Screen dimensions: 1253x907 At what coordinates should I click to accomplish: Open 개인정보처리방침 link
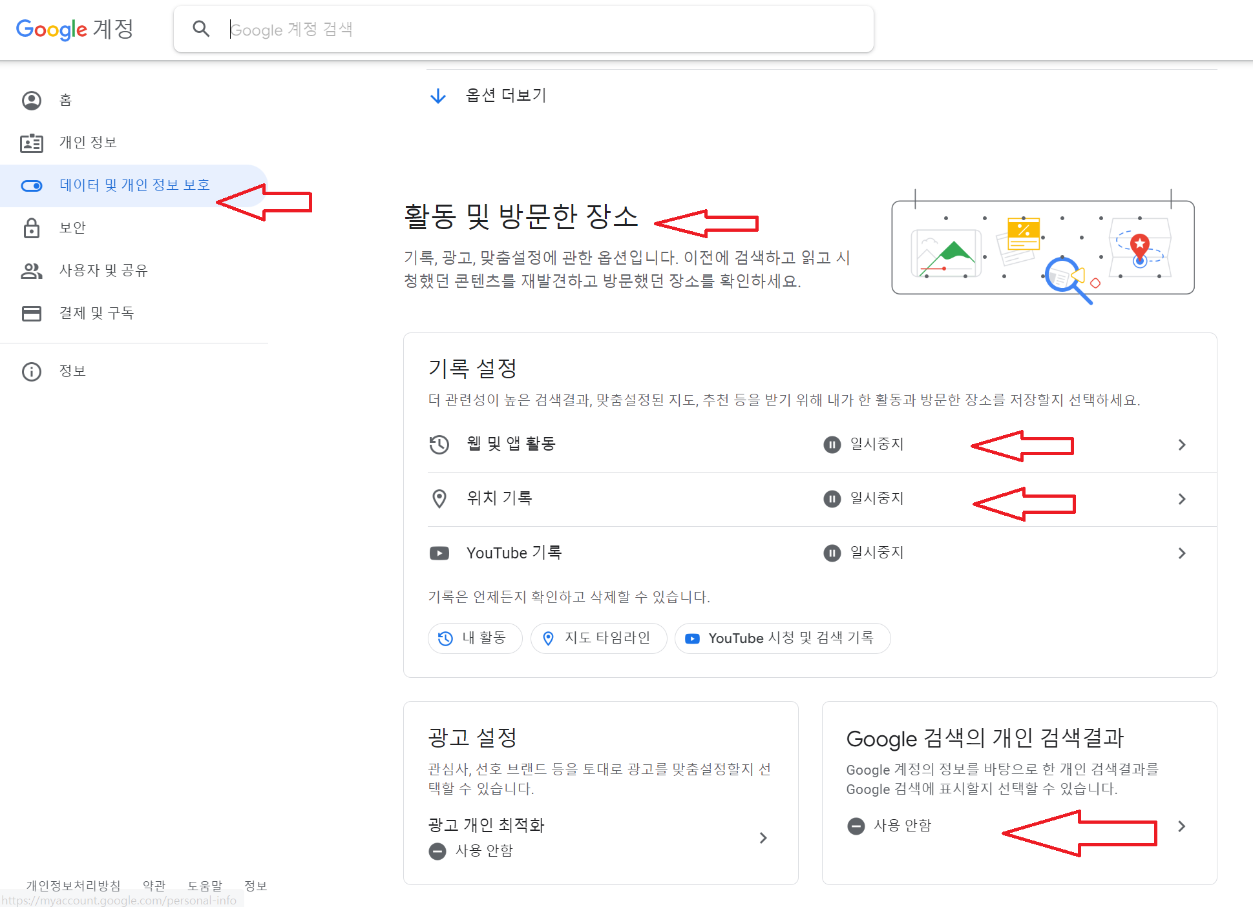pyautogui.click(x=73, y=886)
